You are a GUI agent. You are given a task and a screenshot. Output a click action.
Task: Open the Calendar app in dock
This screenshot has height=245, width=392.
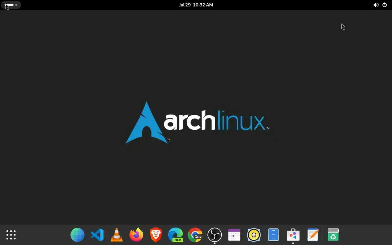pyautogui.click(x=234, y=235)
